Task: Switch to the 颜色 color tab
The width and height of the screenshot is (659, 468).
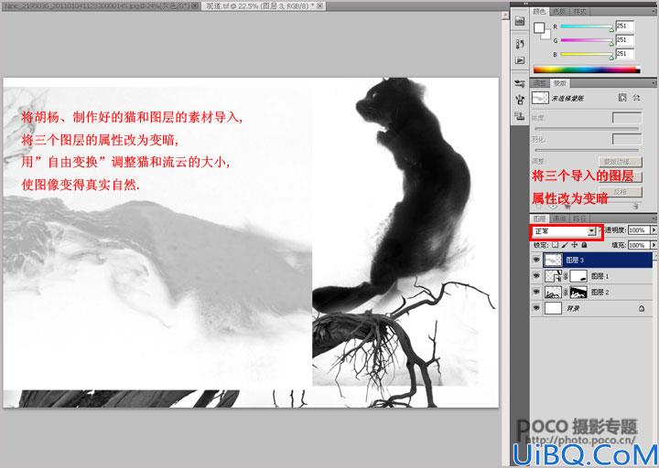Action: point(539,11)
